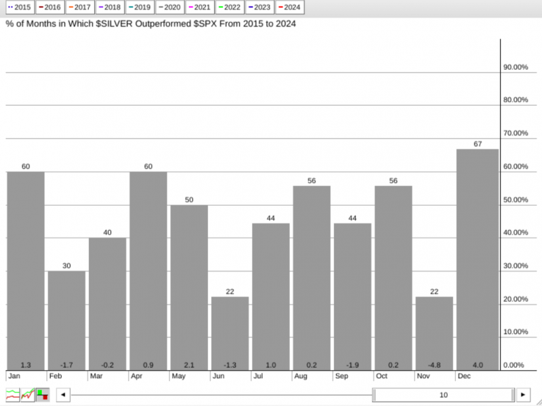Toggle the 2021 year legend button
This screenshot has height=406, width=542.
pos(200,7)
